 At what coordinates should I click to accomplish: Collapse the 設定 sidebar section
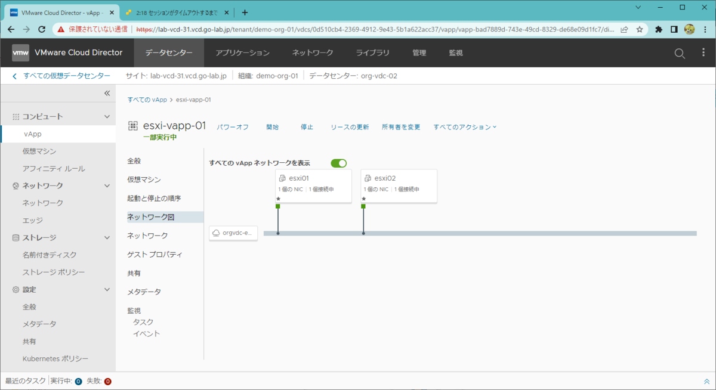point(107,289)
